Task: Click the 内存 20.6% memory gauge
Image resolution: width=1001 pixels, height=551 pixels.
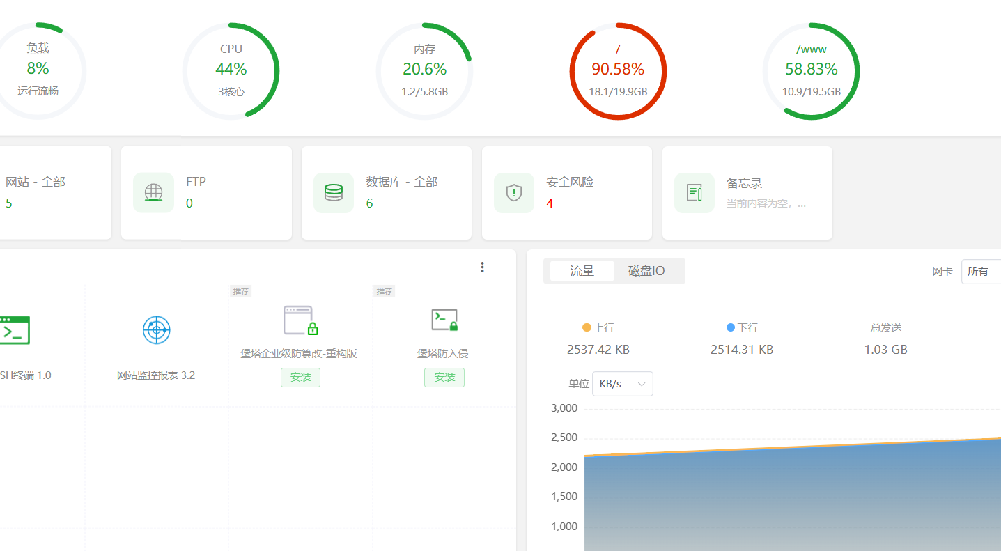Action: pyautogui.click(x=425, y=71)
